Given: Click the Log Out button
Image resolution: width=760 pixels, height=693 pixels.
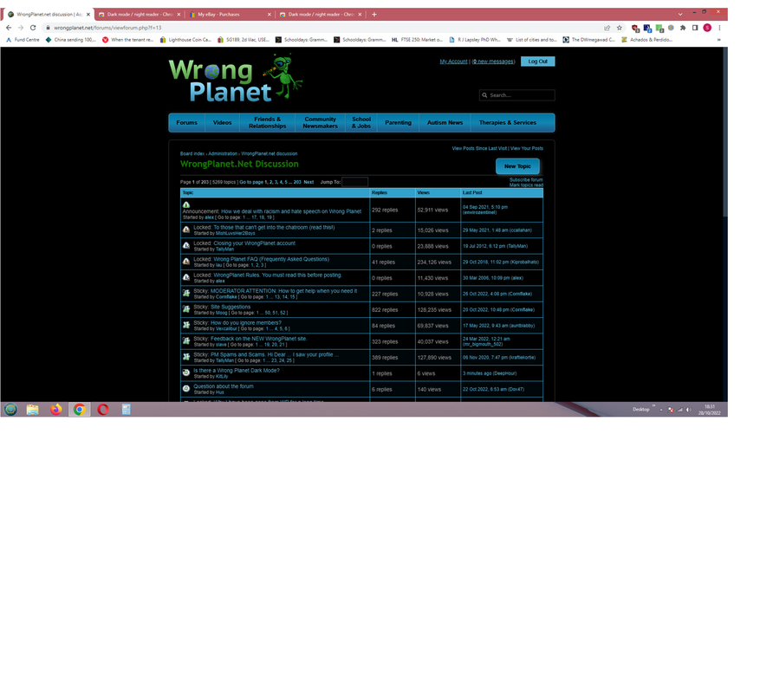Looking at the screenshot, I should pos(537,62).
